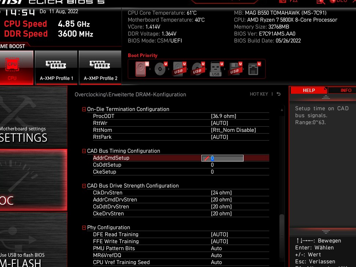
Task: Select the USB floppy boot device icon
Action: click(x=236, y=69)
